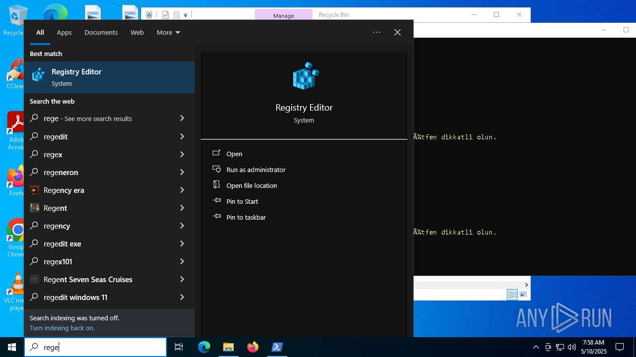Expand arrow next to regedit suggestion

(x=182, y=136)
